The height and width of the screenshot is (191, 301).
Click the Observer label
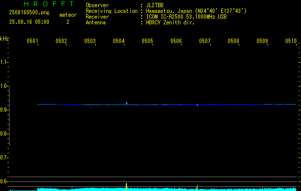pyautogui.click(x=97, y=5)
